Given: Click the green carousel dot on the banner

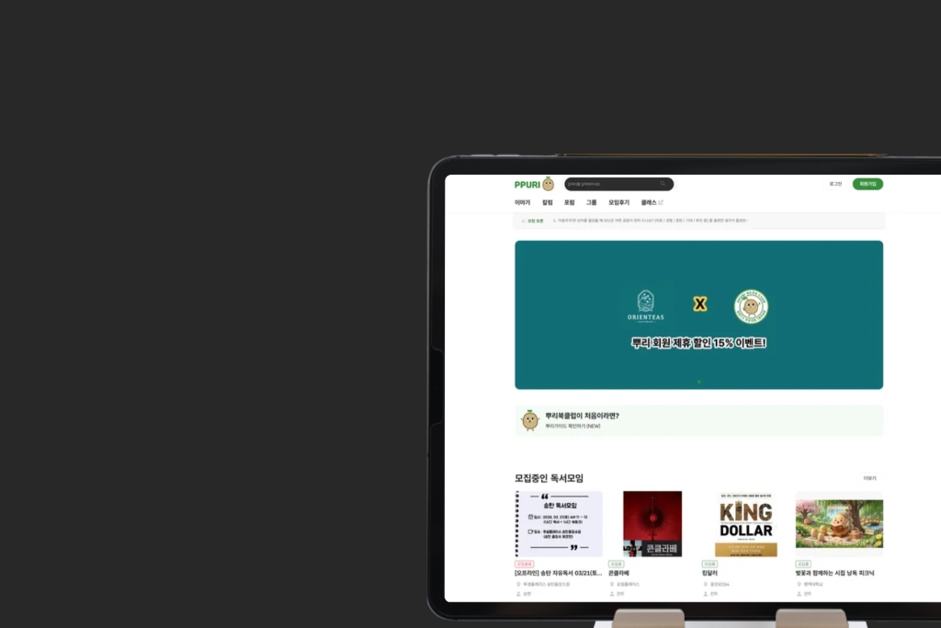Looking at the screenshot, I should pos(699,382).
